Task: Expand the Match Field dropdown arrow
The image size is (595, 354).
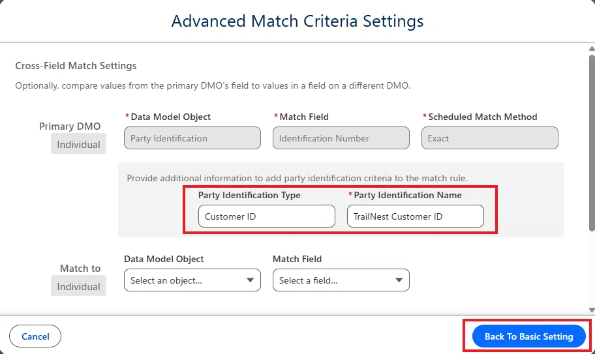Action: [x=399, y=280]
